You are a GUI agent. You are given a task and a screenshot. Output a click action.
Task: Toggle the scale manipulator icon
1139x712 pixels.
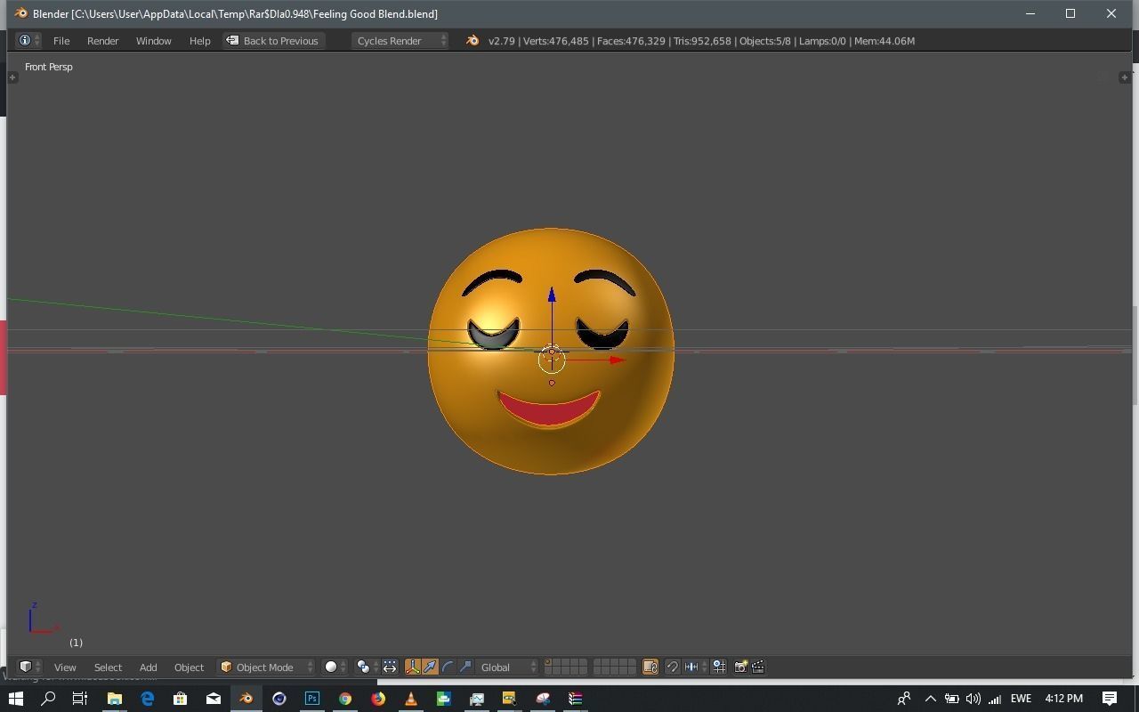tap(464, 667)
